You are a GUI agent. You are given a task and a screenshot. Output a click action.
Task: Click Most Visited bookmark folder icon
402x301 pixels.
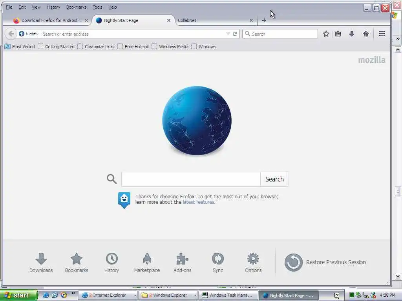(x=7, y=47)
